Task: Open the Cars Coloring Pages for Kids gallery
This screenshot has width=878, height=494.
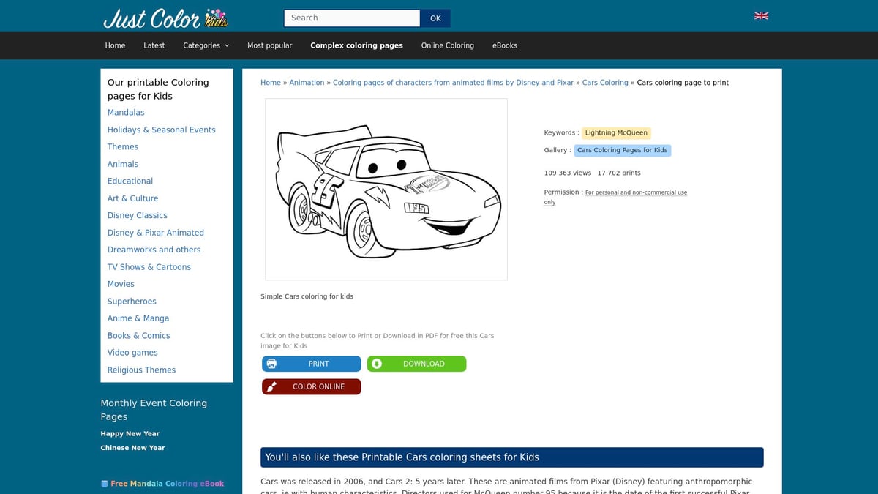Action: click(622, 149)
